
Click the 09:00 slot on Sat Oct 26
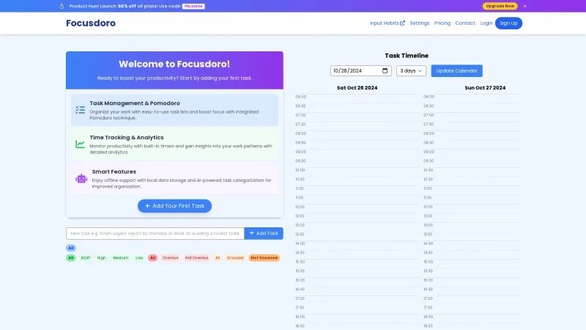point(357,153)
